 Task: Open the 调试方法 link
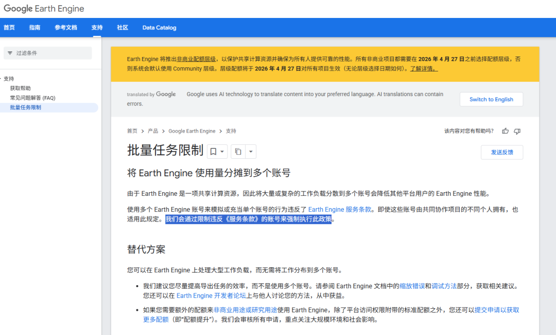pyautogui.click(x=444, y=286)
